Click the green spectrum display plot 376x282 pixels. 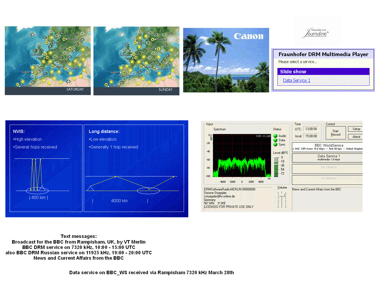(242, 155)
